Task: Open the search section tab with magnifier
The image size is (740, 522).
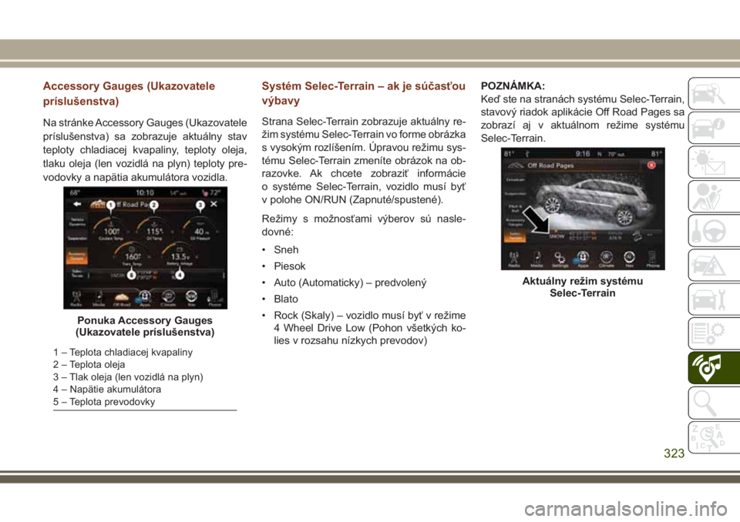Action: coord(714,402)
